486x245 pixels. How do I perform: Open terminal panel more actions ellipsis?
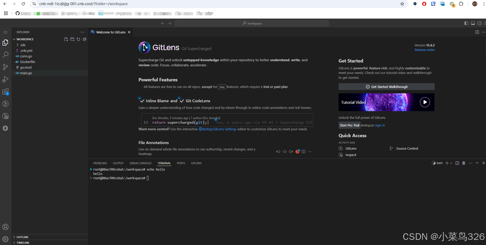470,163
